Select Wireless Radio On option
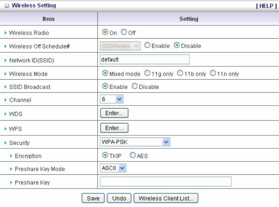279x207 pixels. coord(105,33)
